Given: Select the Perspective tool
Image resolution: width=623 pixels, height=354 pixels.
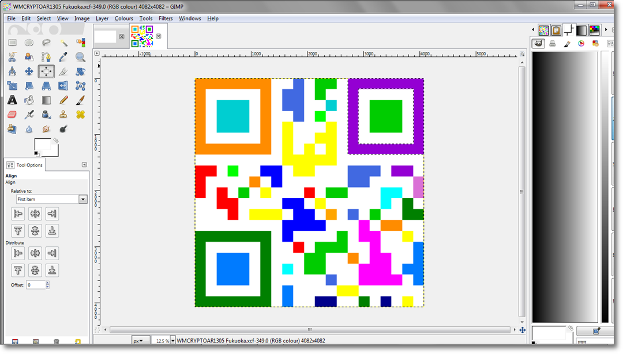Looking at the screenshot, I should pyautogui.click(x=46, y=86).
